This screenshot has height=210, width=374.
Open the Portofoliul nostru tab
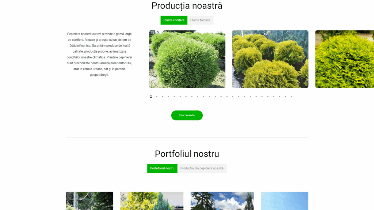(x=162, y=168)
